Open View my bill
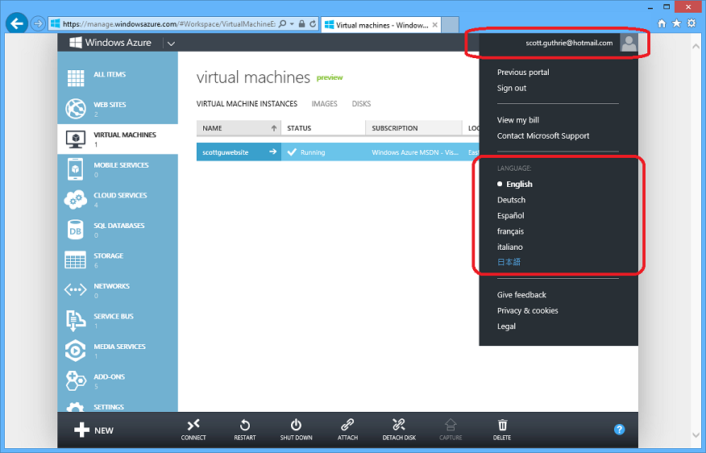 point(517,120)
